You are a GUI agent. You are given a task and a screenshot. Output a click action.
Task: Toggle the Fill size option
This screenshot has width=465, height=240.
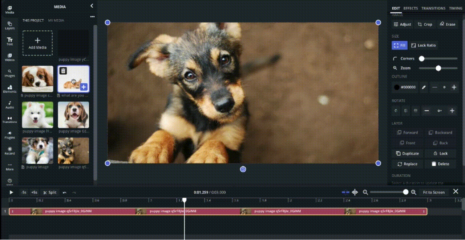(x=399, y=45)
